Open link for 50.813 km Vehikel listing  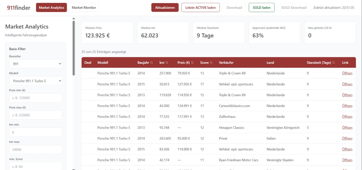click(347, 84)
